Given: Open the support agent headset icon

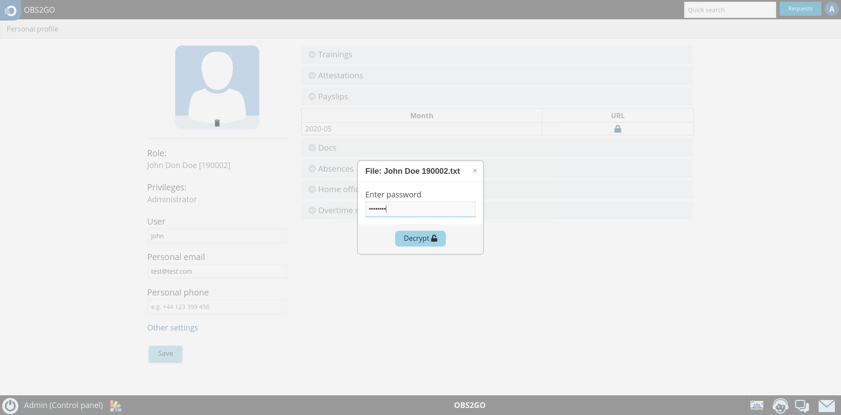Looking at the screenshot, I should click(780, 406).
